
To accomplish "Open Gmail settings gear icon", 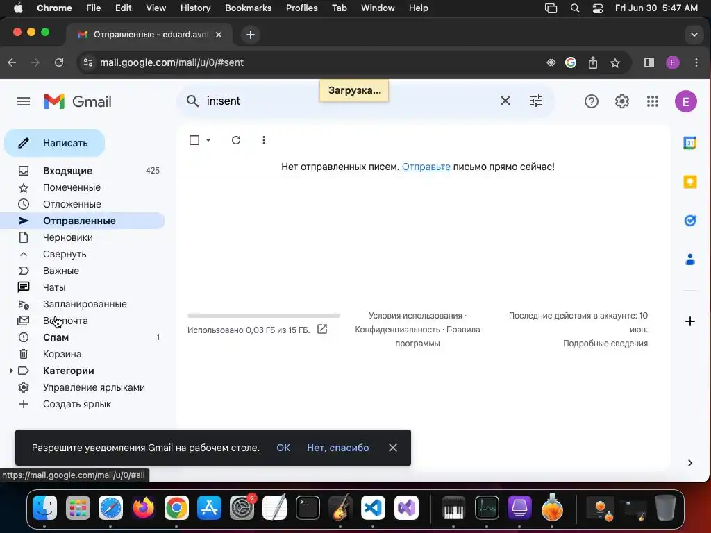I will 621,101.
